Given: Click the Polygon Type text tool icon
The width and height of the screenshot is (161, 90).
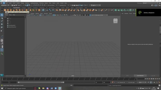Looking at the screenshot, I should point(36,10).
